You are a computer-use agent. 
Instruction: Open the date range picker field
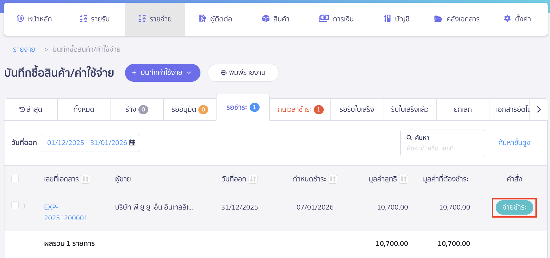90,143
